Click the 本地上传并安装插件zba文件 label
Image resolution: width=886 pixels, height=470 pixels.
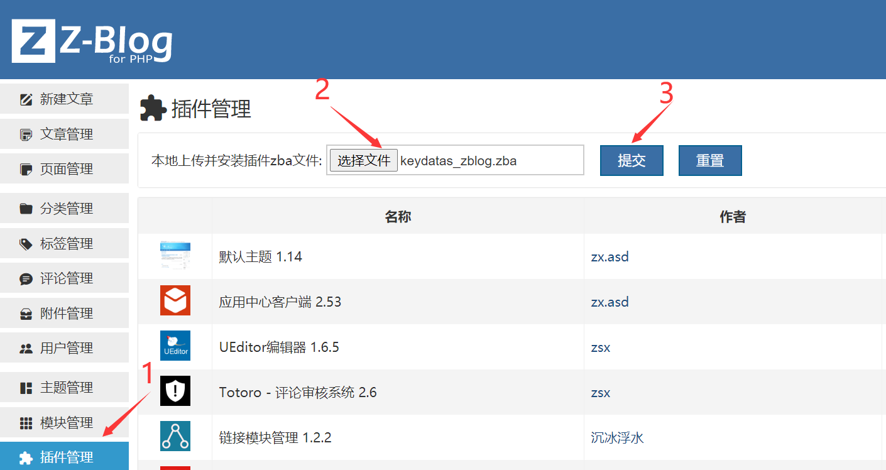coord(236,161)
